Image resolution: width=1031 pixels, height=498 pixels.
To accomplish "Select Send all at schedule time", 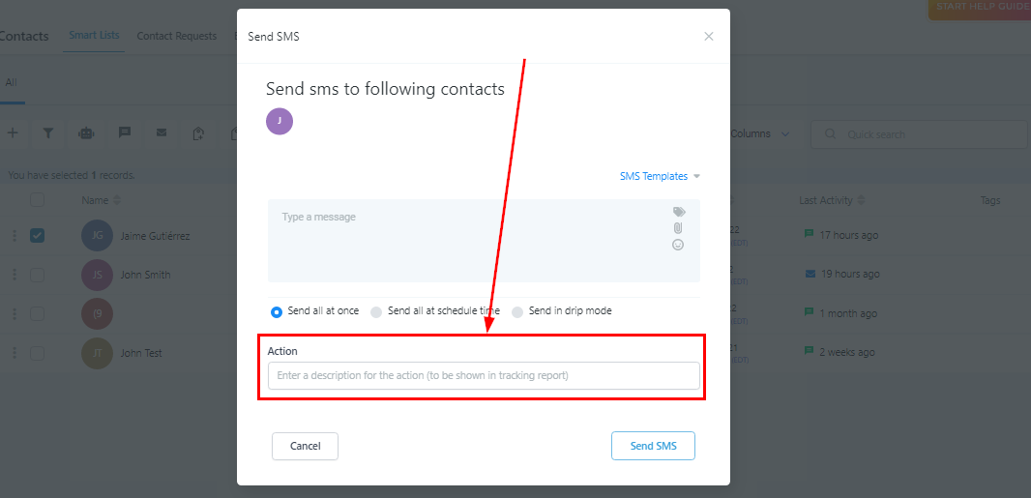I will click(x=376, y=311).
